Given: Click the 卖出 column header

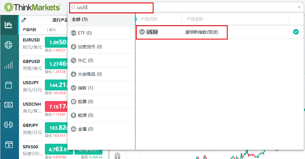Looking at the screenshot, I should click(52, 30).
